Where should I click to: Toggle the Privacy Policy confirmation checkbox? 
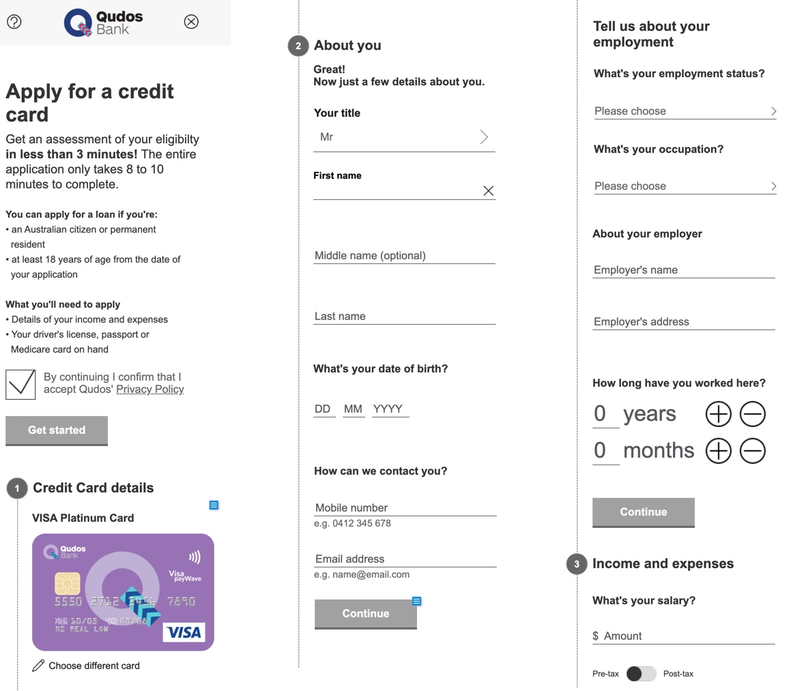(x=20, y=384)
